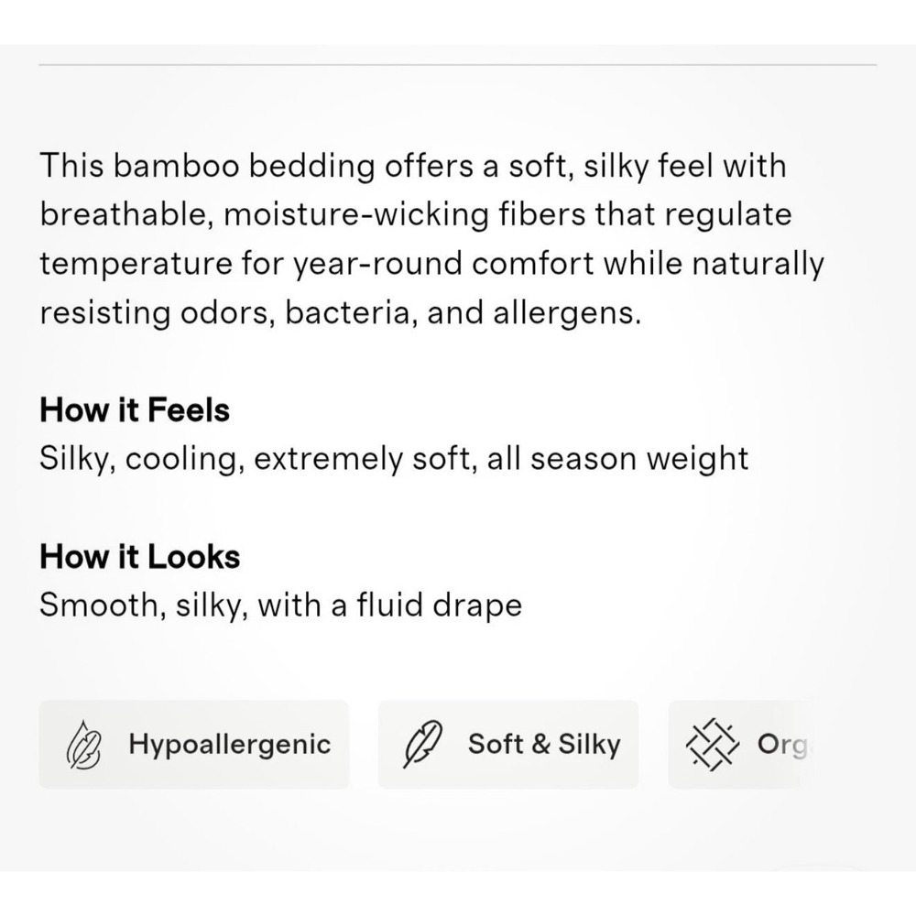Tap the partially visible Organic chip text
The image size is (916, 916).
click(783, 745)
